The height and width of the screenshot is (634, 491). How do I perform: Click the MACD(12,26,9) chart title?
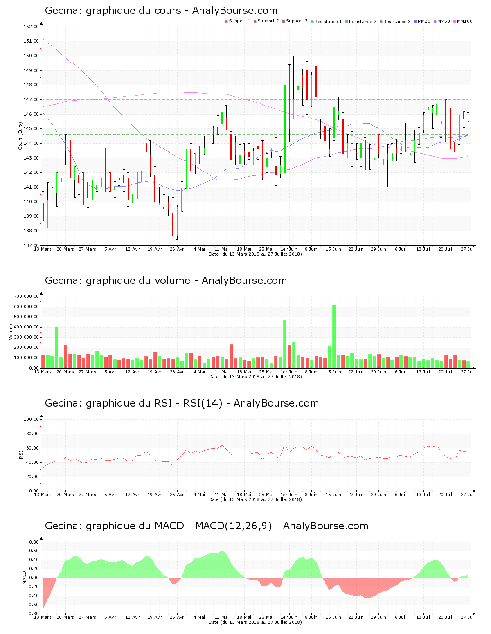click(207, 526)
